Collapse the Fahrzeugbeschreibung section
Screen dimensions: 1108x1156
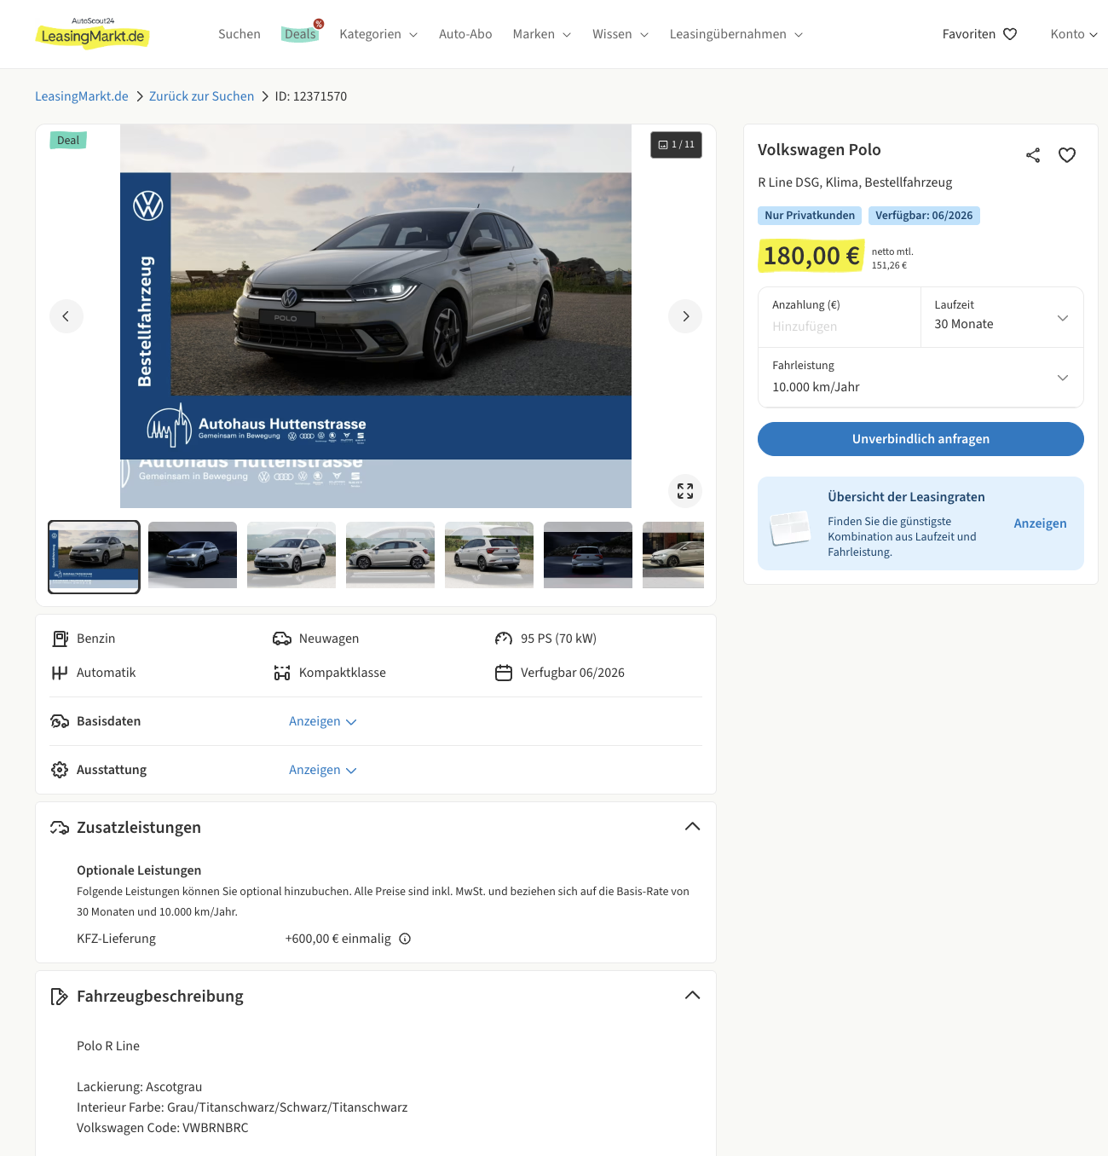coord(692,996)
